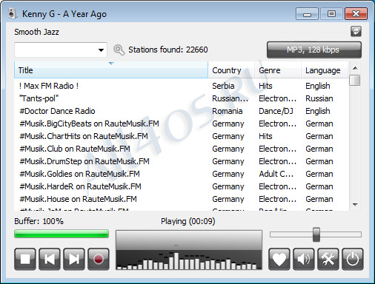Image resolution: width=375 pixels, height=284 pixels.
Task: Click the vertical scrollbar thumb
Action: [x=355, y=81]
